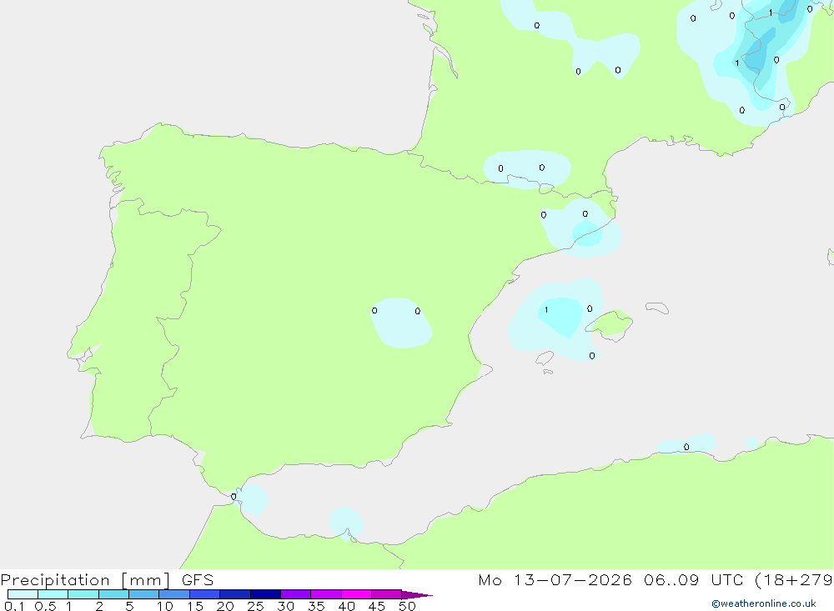Click the "35" legend scale label
This screenshot has height=611, width=834.
316,606
